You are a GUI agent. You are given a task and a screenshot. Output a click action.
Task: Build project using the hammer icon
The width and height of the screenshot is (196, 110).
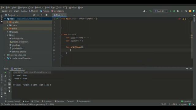pyautogui.click(x=150, y=11)
